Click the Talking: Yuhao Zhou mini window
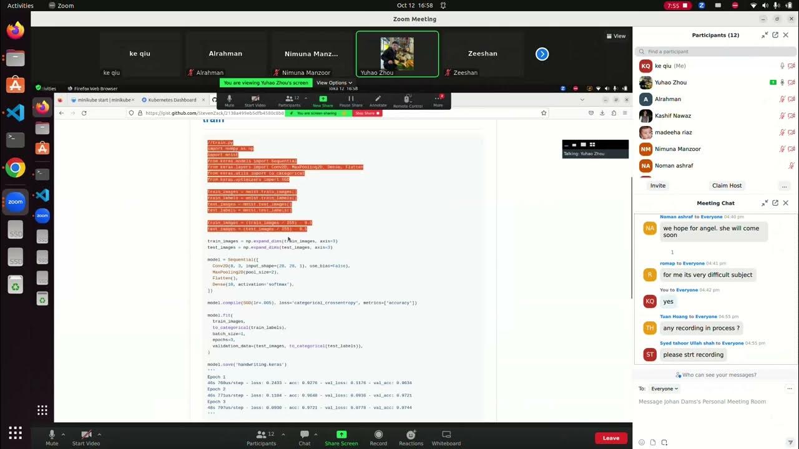The width and height of the screenshot is (799, 449). pos(596,149)
